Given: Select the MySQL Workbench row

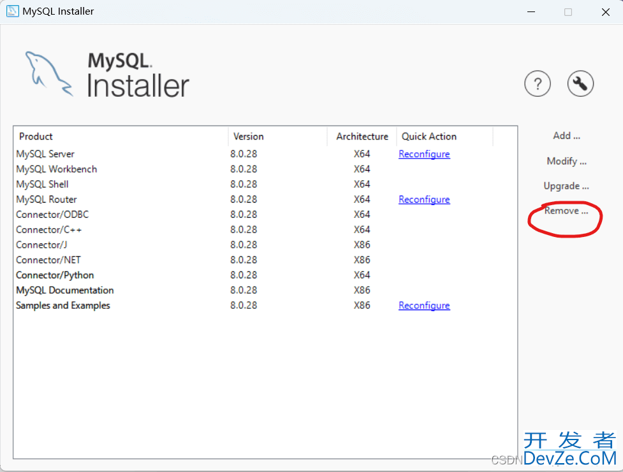Looking at the screenshot, I should [x=265, y=169].
